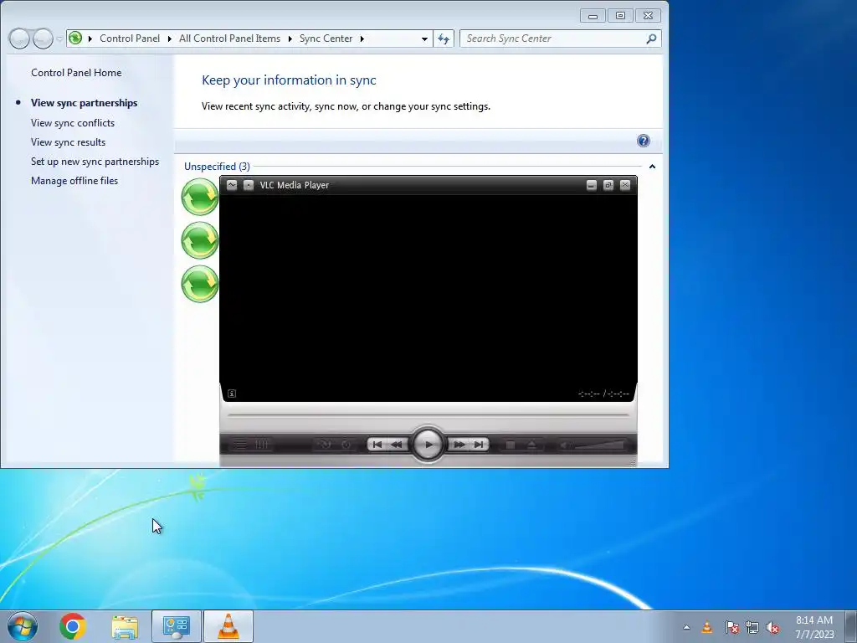Click the VLC eject/open media icon

pos(531,445)
